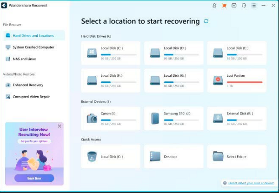Click the Book Now button

coord(34,178)
